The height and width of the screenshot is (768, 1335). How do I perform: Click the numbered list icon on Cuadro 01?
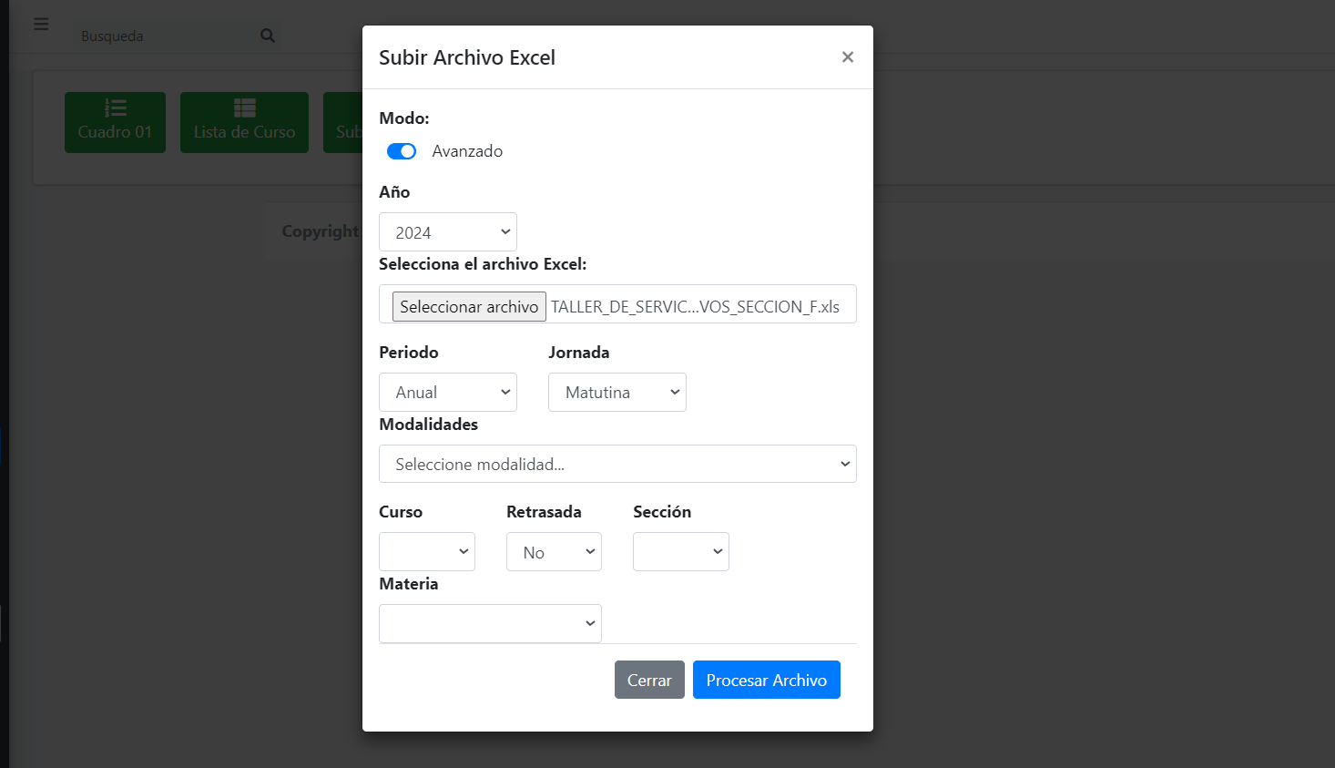click(x=116, y=108)
